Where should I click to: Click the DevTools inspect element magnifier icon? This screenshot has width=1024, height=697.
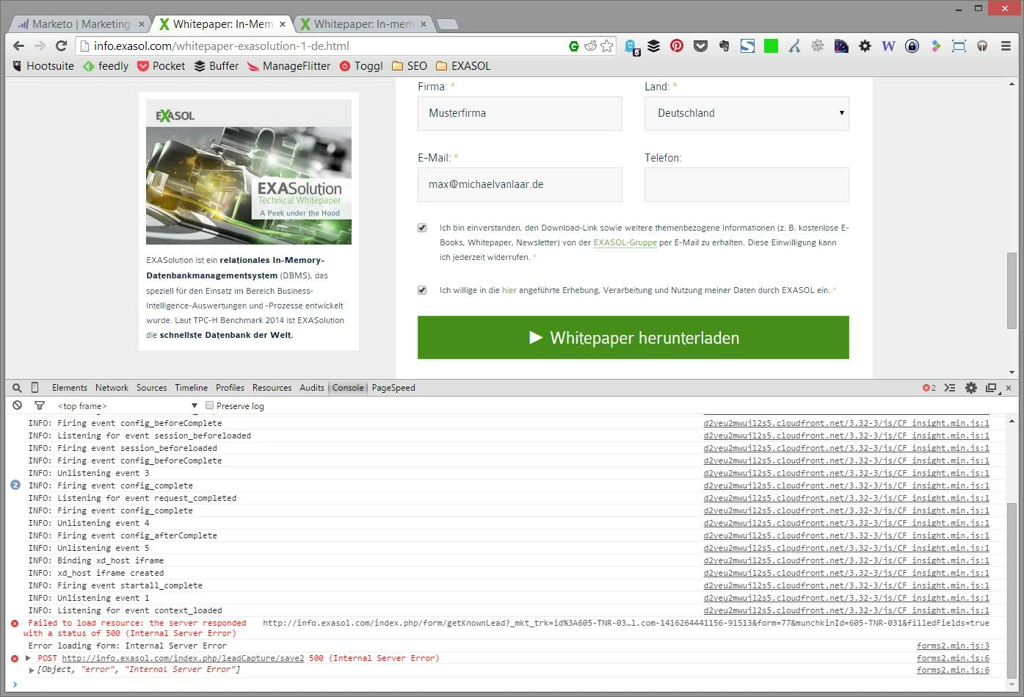point(17,388)
